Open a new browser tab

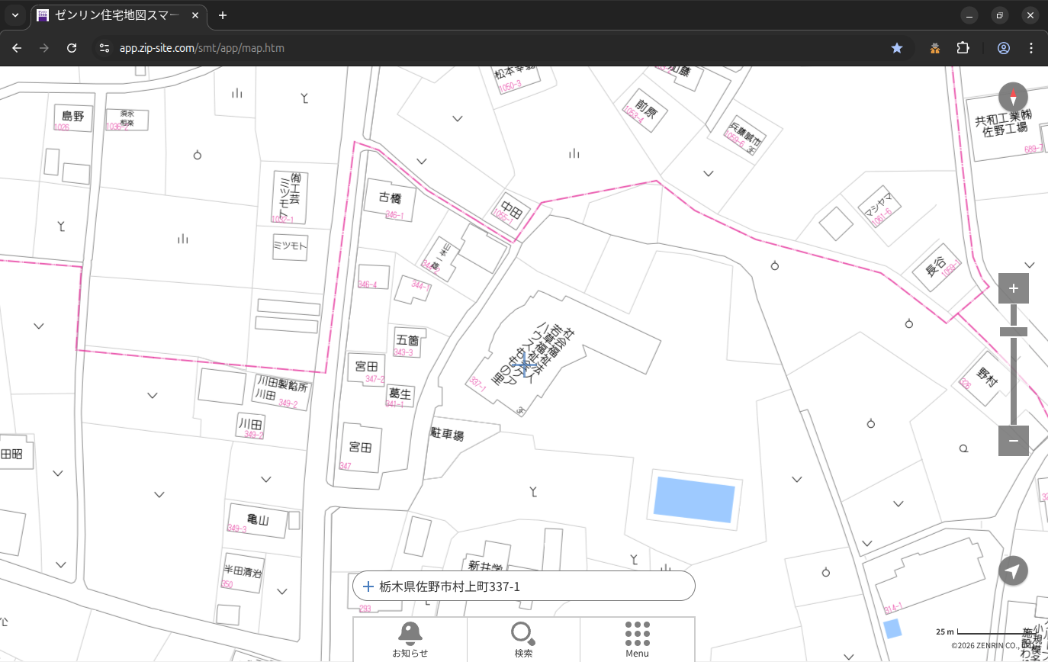click(223, 15)
